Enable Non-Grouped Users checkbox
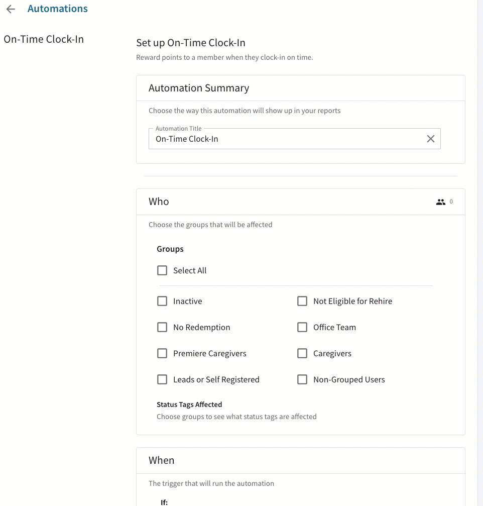Image resolution: width=483 pixels, height=506 pixels. click(302, 379)
